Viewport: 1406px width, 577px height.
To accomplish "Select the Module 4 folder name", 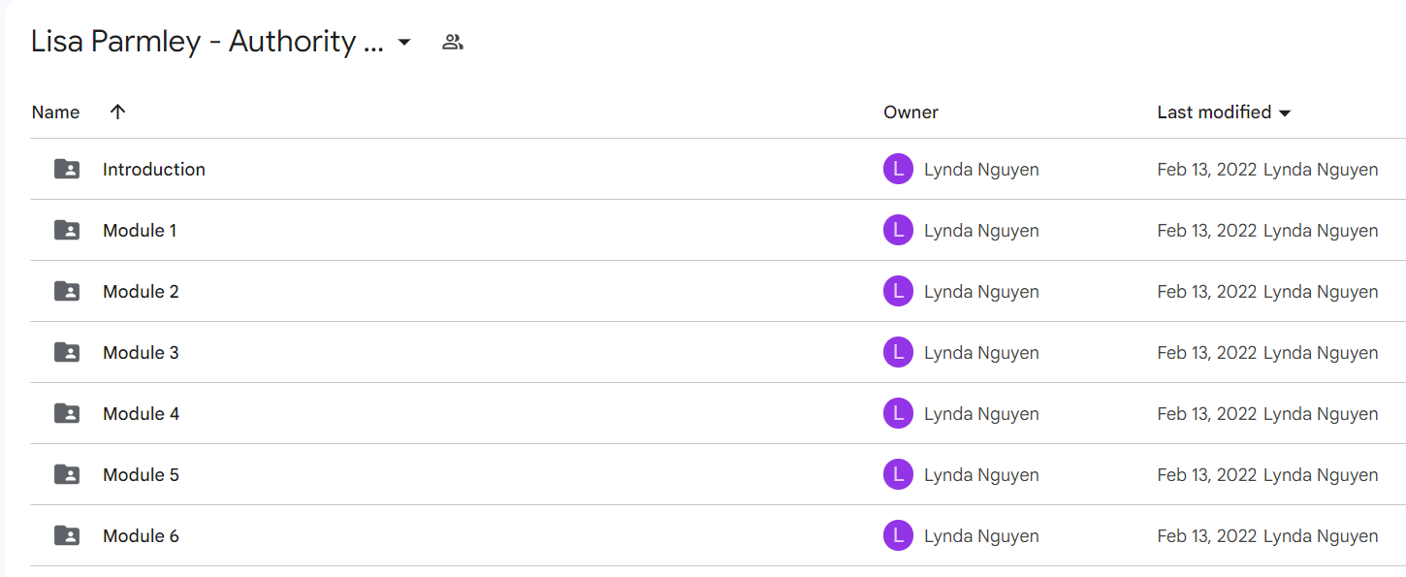I will pyautogui.click(x=141, y=413).
